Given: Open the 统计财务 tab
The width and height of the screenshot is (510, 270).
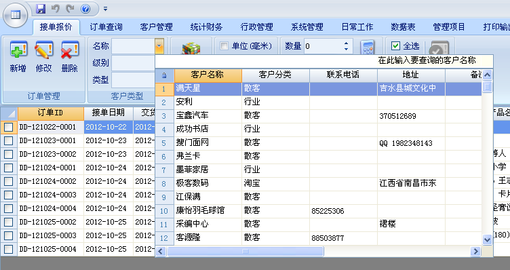Looking at the screenshot, I should (207, 27).
